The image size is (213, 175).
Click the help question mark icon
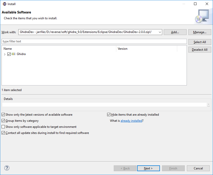[7, 168]
